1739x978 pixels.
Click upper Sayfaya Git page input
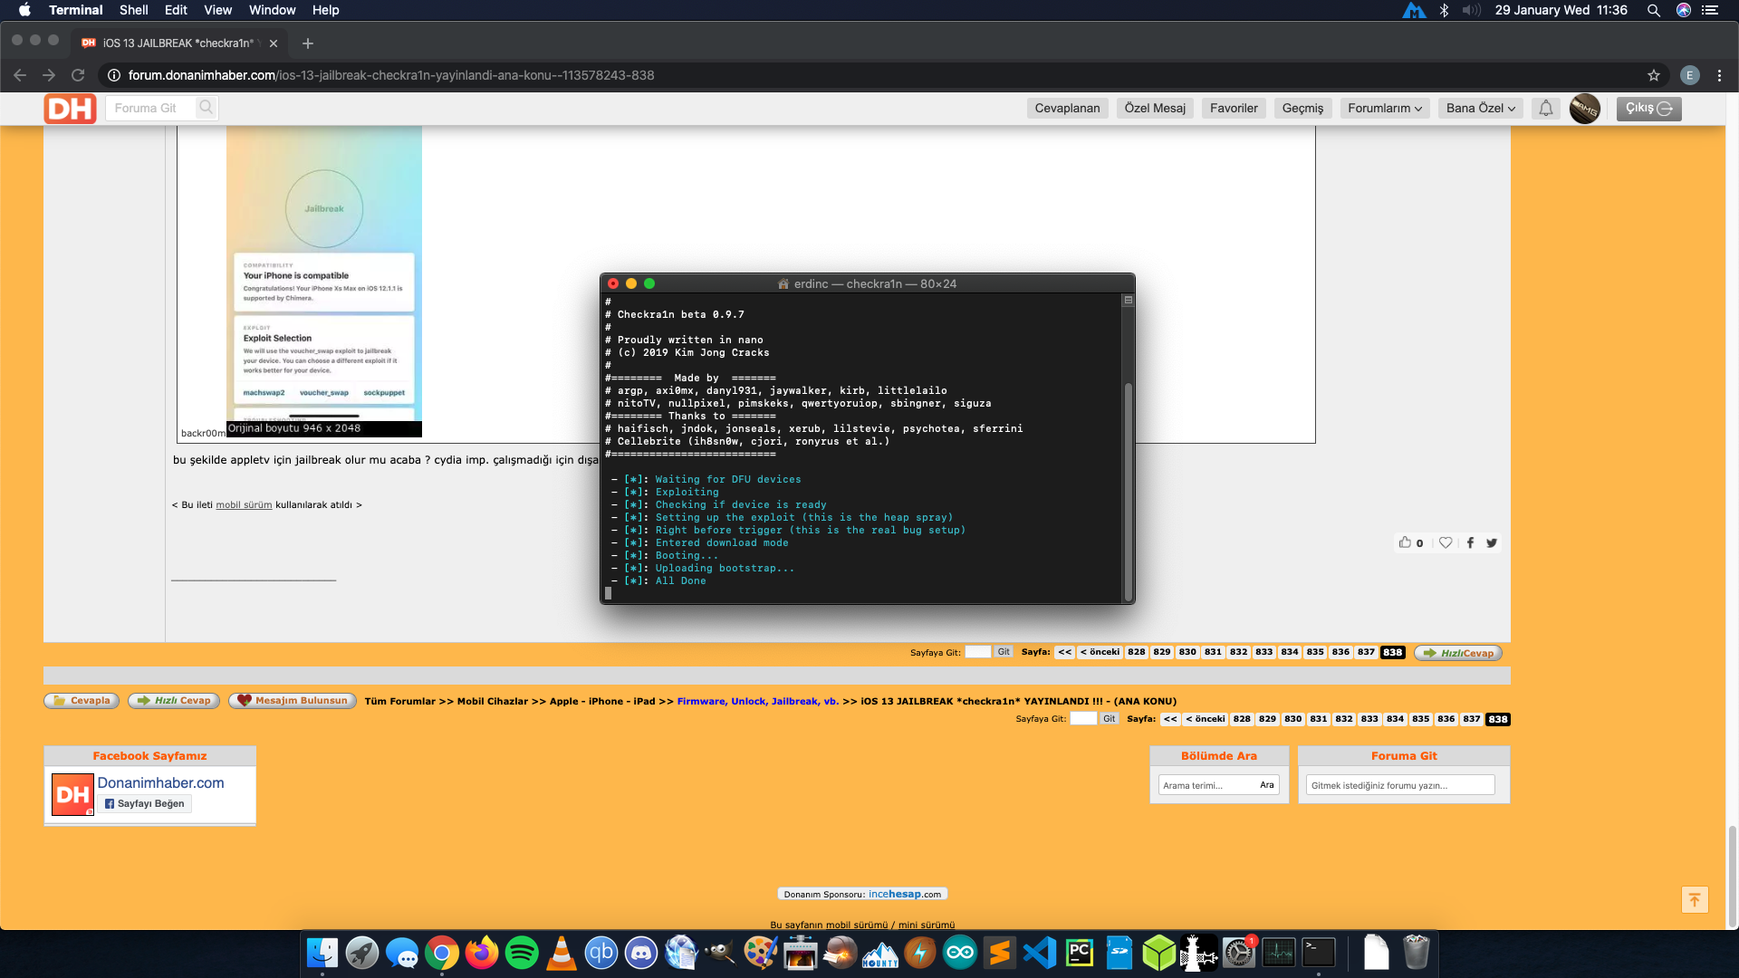point(977,652)
